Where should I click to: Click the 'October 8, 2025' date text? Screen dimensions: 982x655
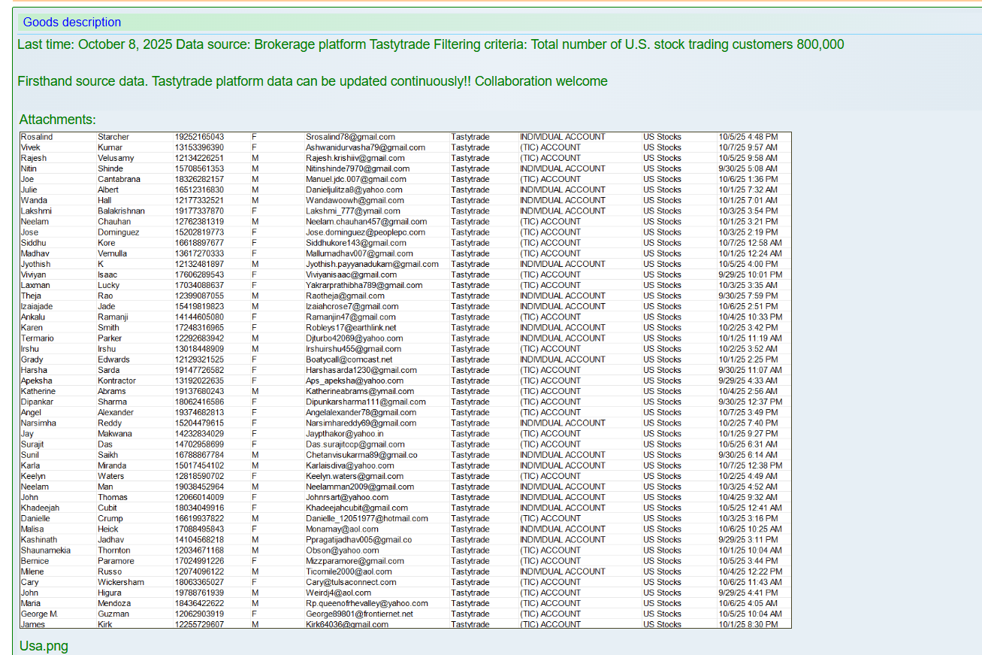124,44
